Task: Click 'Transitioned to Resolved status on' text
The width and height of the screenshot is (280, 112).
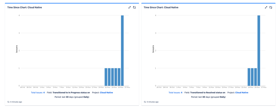Action: coord(208,93)
